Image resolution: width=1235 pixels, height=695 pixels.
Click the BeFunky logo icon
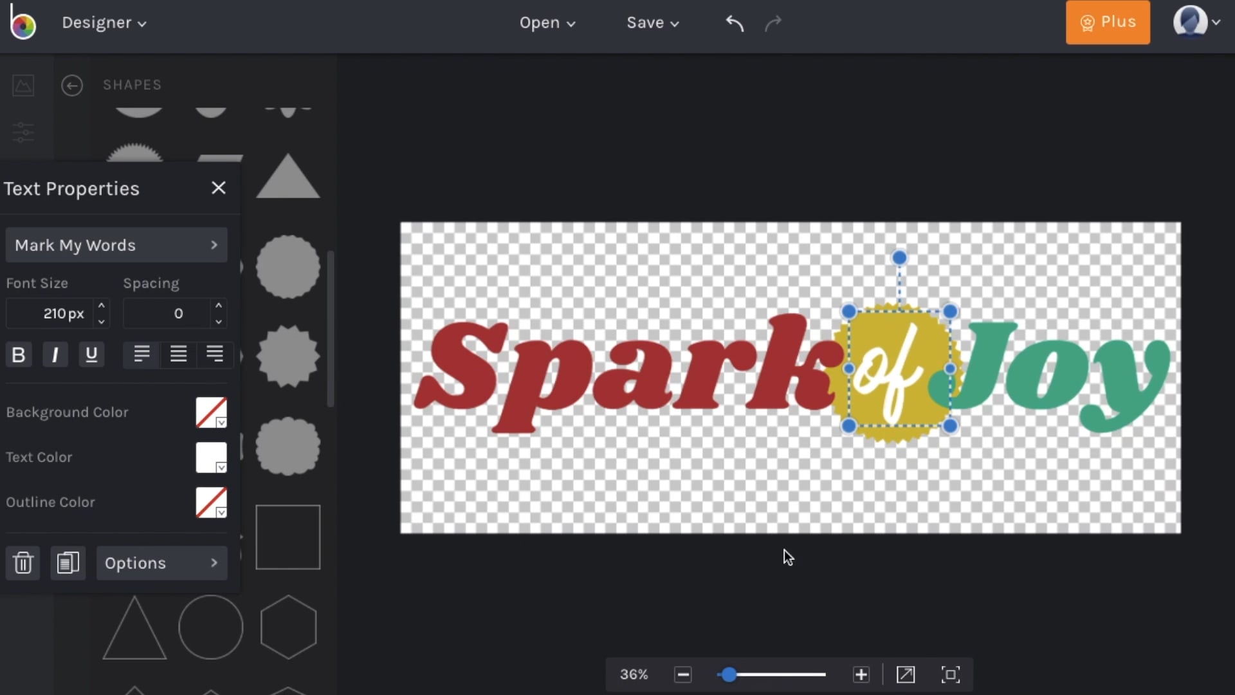point(23,23)
